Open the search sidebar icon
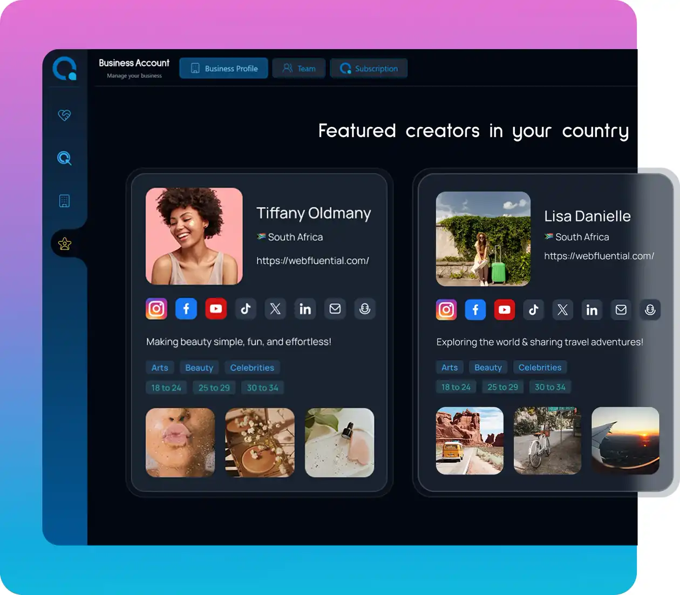The image size is (680, 595). pyautogui.click(x=65, y=158)
